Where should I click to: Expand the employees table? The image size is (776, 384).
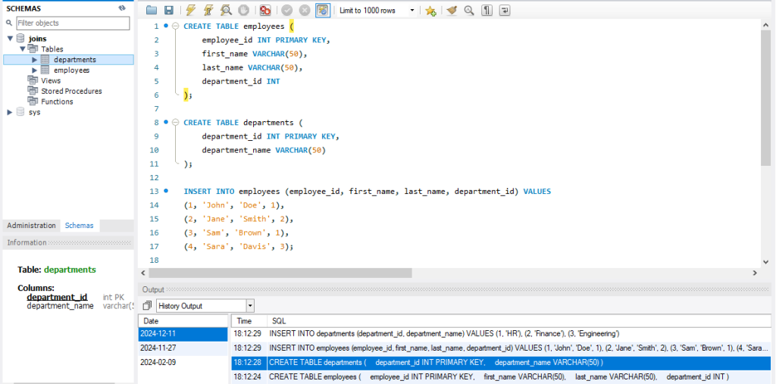click(x=35, y=70)
